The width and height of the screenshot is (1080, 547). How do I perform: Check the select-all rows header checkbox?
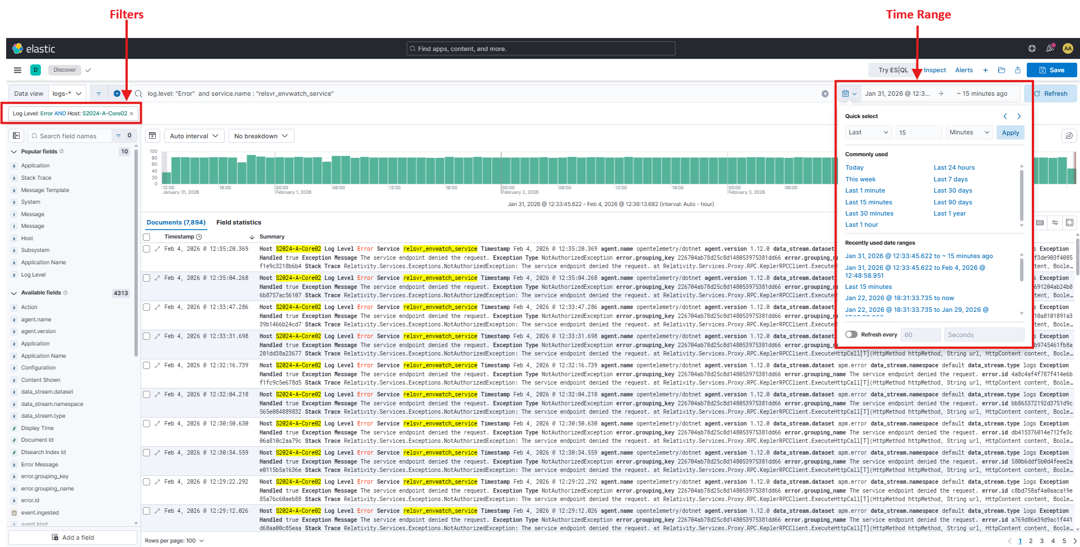click(147, 237)
